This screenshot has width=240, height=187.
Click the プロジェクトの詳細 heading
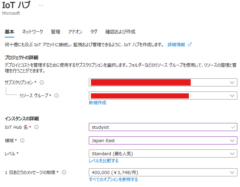coord(22,58)
